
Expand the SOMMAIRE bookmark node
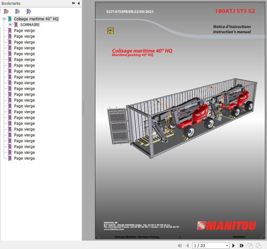point(10,25)
